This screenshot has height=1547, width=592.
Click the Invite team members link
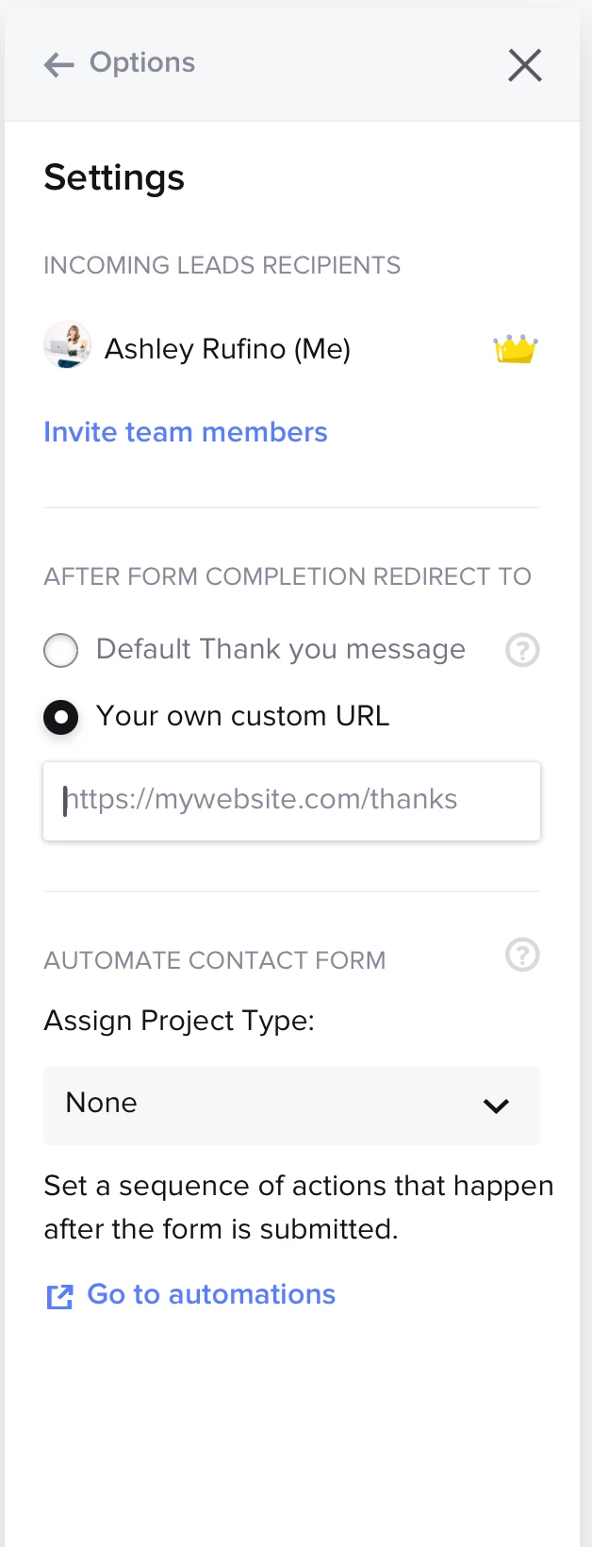coord(185,432)
